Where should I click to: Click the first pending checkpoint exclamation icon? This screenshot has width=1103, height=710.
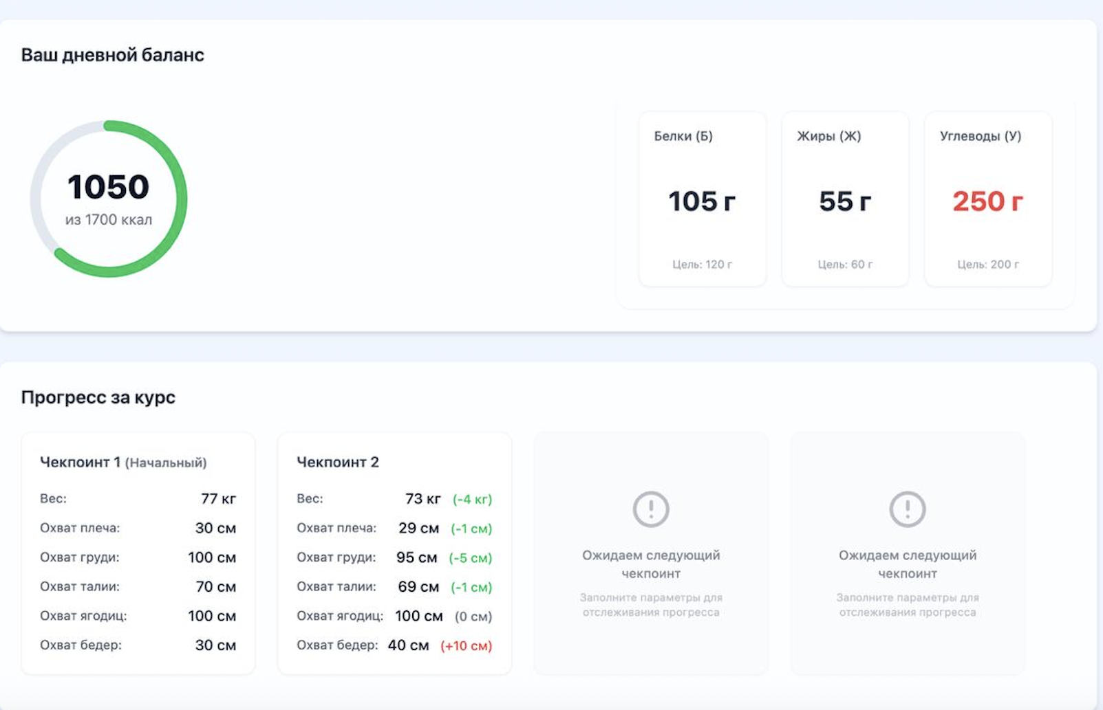pyautogui.click(x=650, y=509)
